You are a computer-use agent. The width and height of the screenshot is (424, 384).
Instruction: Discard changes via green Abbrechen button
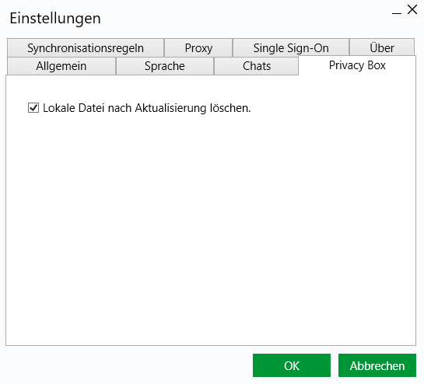tap(377, 365)
